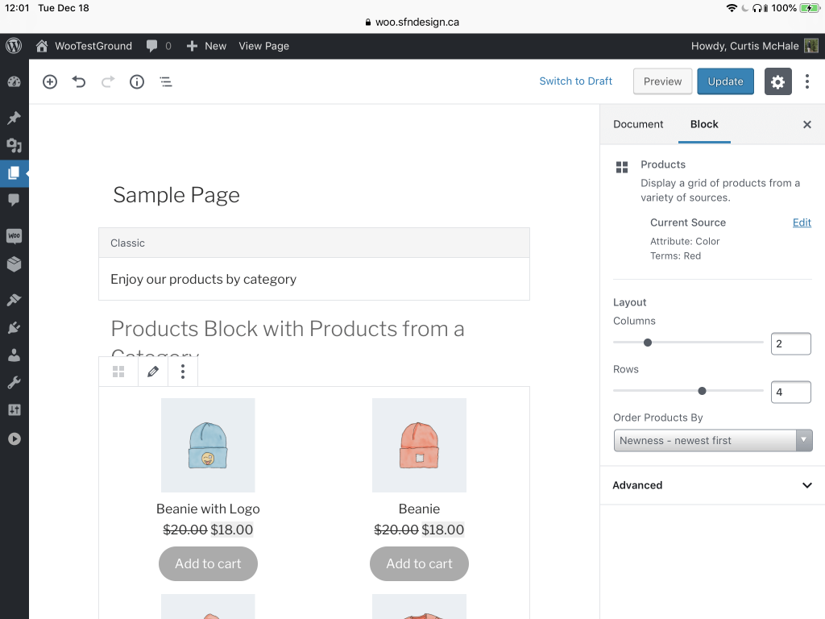This screenshot has height=619, width=825.
Task: Click the Update button
Action: [x=725, y=81]
